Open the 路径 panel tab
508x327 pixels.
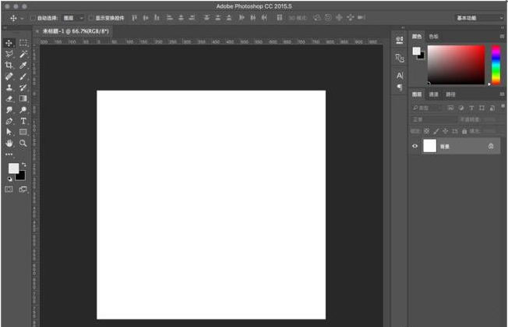[450, 94]
